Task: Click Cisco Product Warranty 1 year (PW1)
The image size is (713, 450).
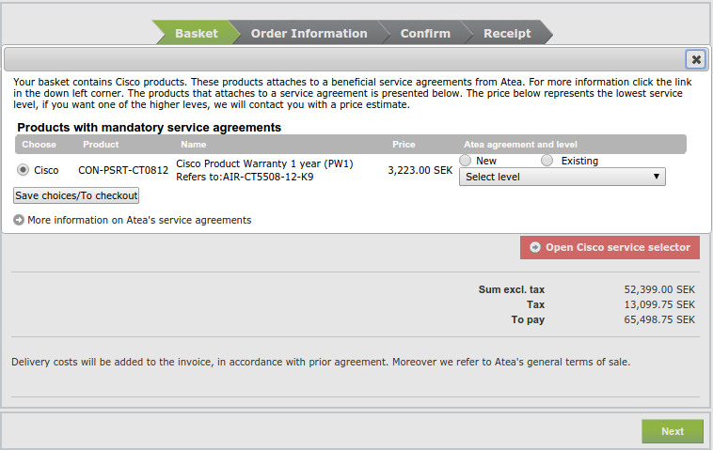Action: (x=264, y=163)
